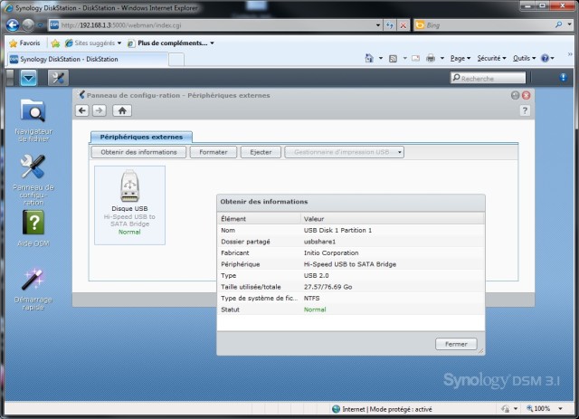
Task: Click IE print icon
Action: pos(431,59)
